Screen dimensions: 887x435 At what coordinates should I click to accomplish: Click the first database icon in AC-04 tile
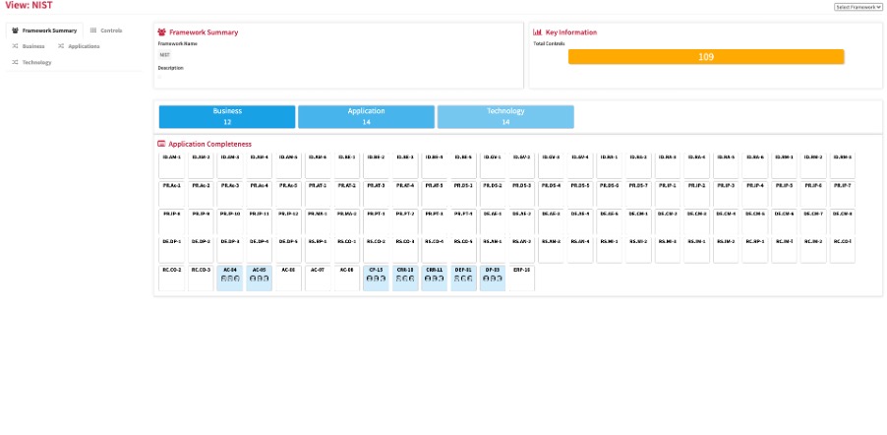pos(223,279)
